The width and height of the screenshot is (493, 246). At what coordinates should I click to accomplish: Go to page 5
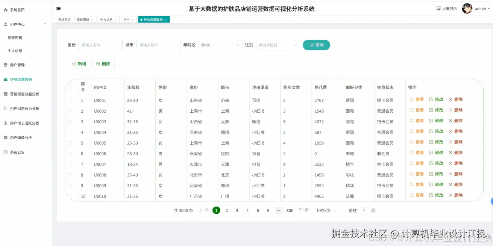[258, 211]
